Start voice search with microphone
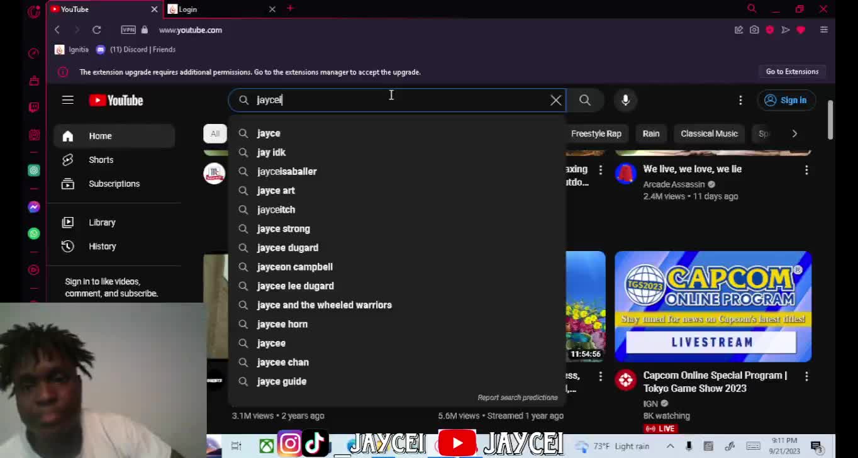Image resolution: width=858 pixels, height=458 pixels. click(x=625, y=100)
